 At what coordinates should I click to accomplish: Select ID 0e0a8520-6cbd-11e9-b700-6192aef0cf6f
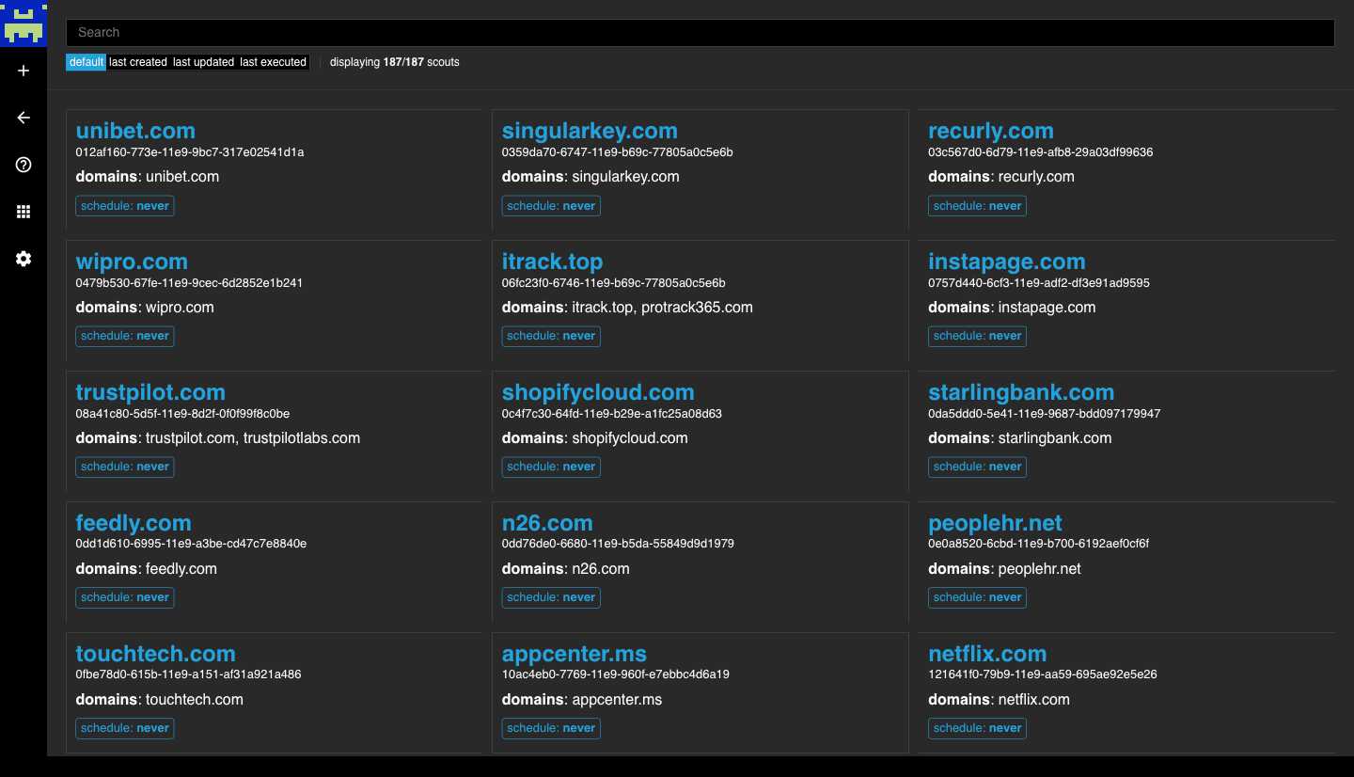point(1039,545)
